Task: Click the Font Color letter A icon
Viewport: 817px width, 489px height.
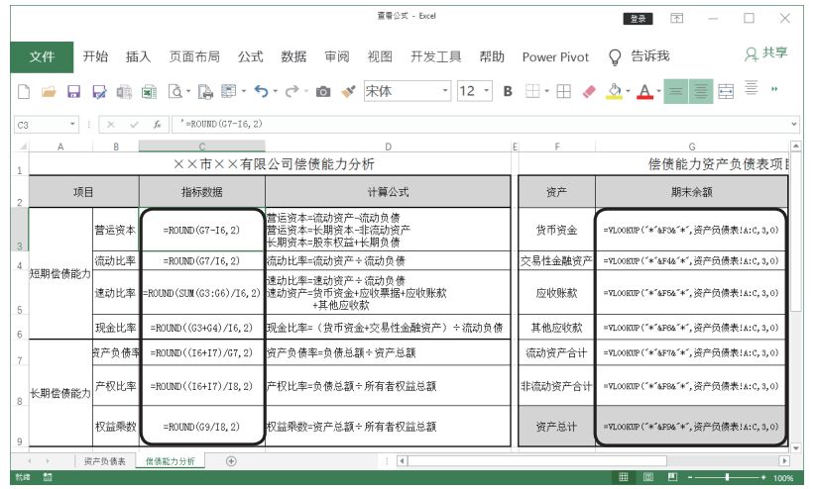Action: 644,91
